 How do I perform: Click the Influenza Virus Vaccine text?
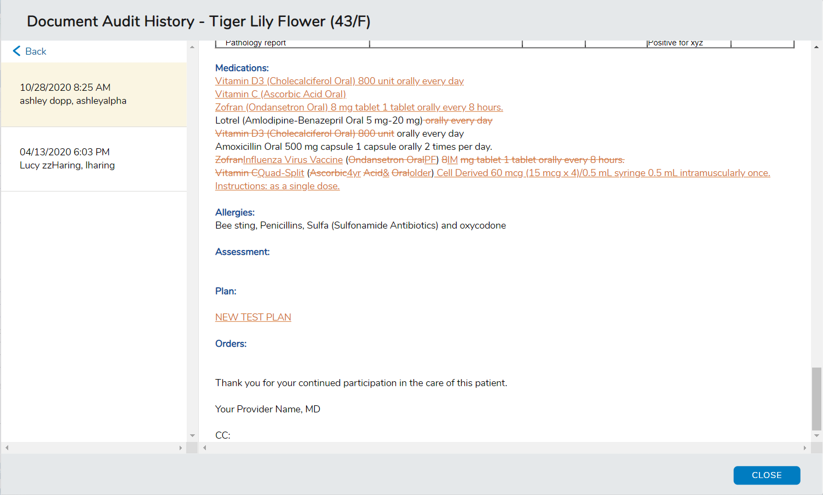pyautogui.click(x=293, y=160)
